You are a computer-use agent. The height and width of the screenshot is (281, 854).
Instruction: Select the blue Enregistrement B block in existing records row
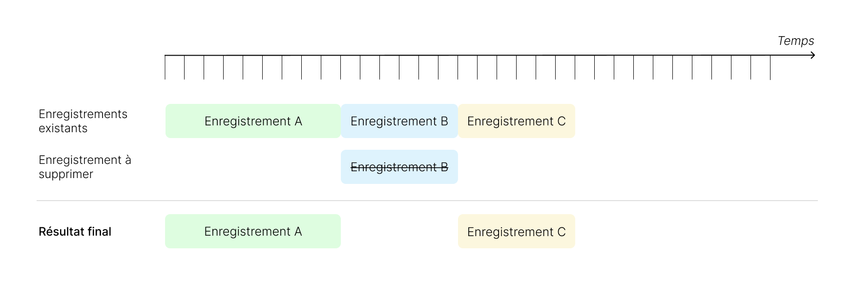(399, 121)
